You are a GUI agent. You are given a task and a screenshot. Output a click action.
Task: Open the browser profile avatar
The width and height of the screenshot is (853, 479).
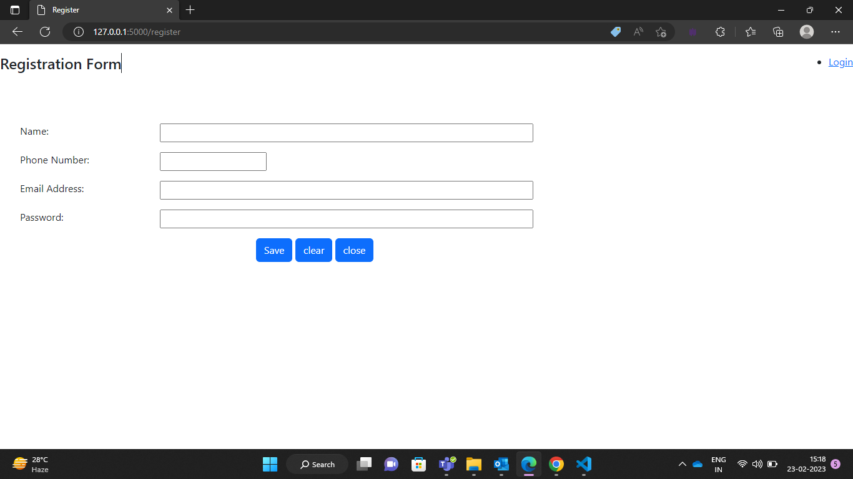coord(806,31)
